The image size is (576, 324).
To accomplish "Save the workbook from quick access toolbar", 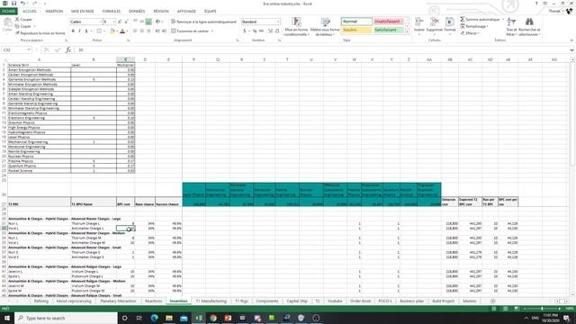I will coord(13,4).
